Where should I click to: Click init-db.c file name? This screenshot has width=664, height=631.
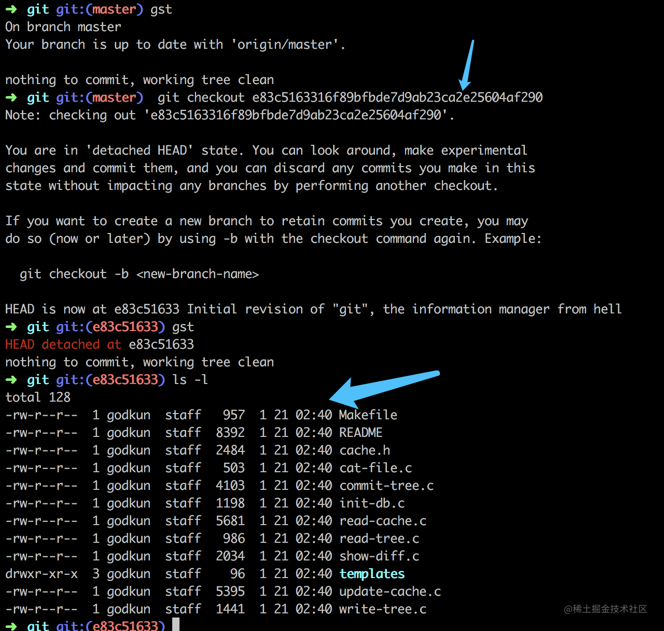click(372, 503)
